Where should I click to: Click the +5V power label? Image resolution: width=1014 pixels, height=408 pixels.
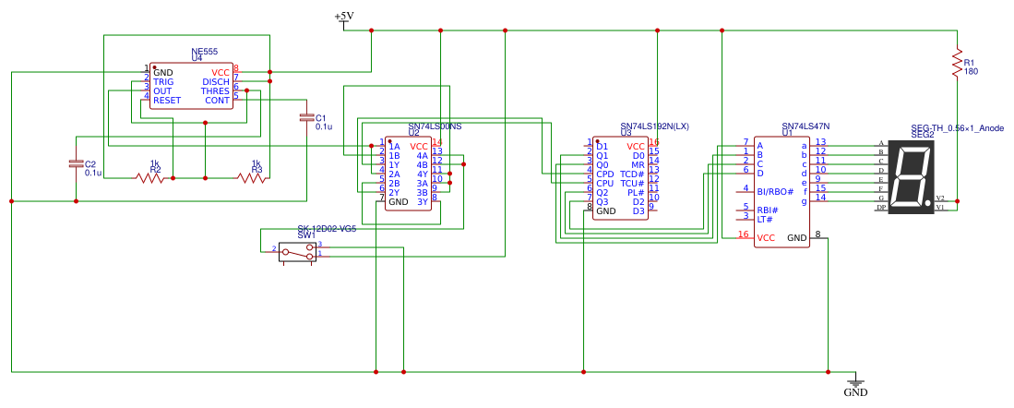coord(343,17)
